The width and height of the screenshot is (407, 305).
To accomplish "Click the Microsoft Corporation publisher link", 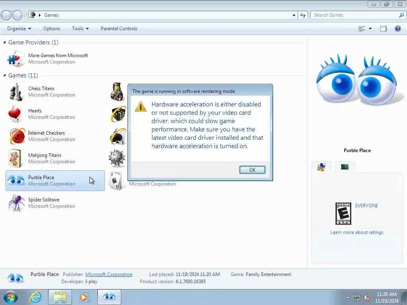I will [109, 274].
